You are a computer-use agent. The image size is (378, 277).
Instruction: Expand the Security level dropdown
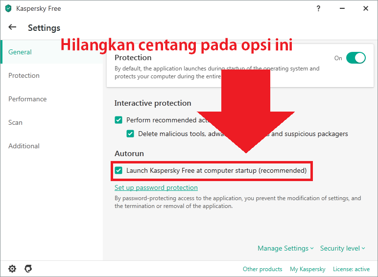point(343,248)
